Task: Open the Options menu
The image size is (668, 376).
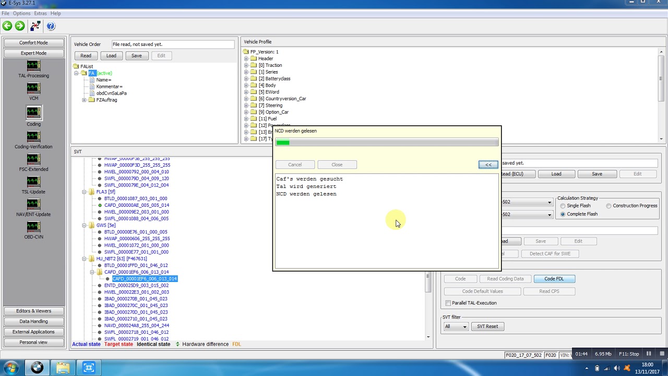Action: coord(21,13)
